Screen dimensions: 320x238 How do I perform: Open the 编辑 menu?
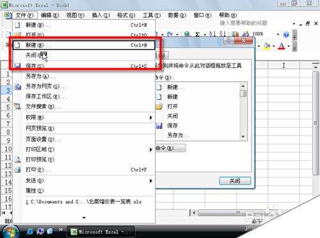point(50,15)
